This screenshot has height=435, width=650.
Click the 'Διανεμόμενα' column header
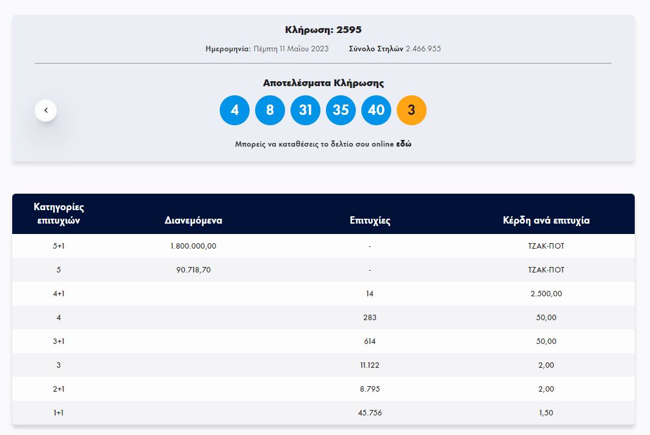click(x=193, y=221)
